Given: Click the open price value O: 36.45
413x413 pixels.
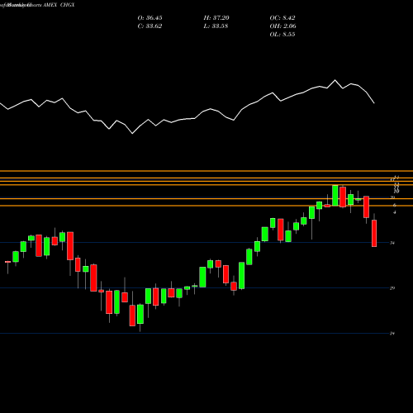Looking at the screenshot, I should click(150, 18).
